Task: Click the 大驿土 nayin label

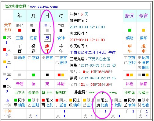Action: [143, 93]
